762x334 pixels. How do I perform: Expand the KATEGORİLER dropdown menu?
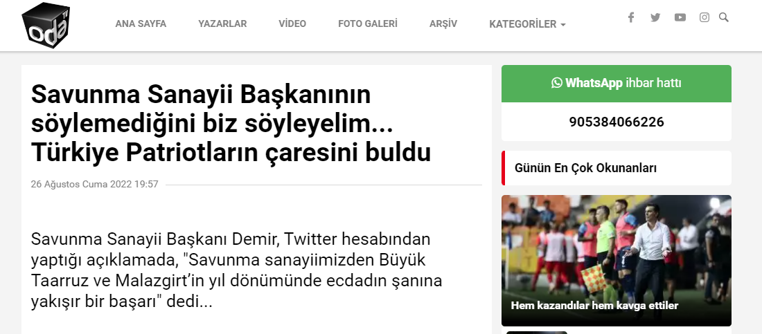click(x=527, y=24)
